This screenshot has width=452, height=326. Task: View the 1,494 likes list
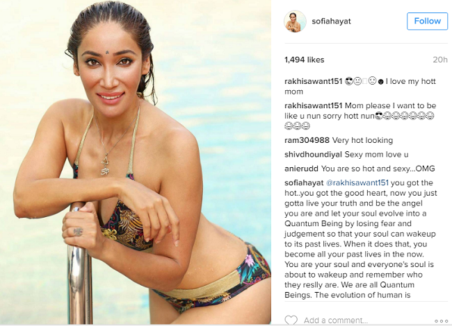304,60
